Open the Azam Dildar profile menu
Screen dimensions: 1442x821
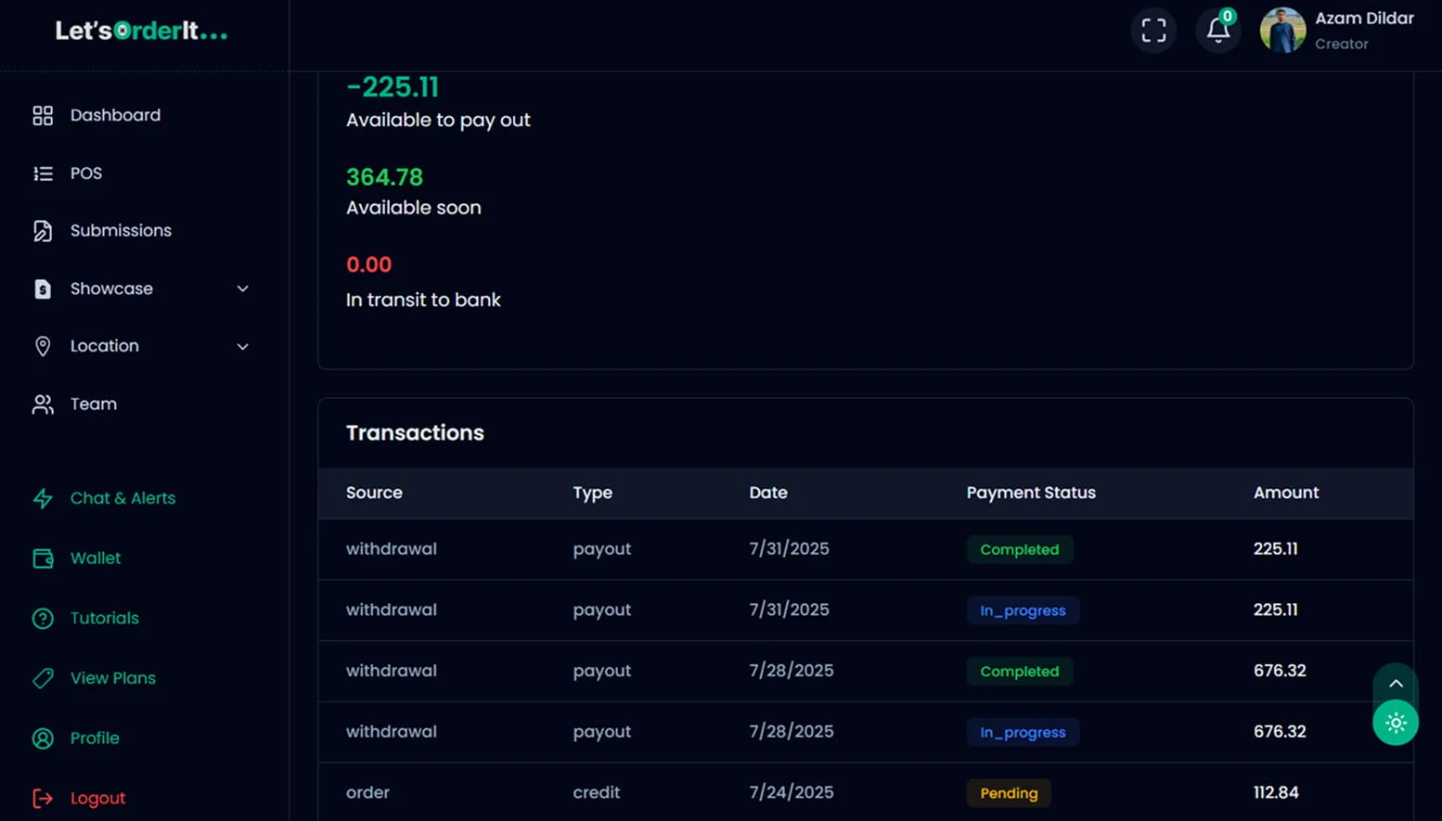point(1336,31)
